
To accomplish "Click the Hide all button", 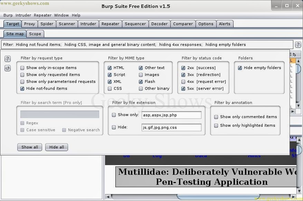I will 56,147.
